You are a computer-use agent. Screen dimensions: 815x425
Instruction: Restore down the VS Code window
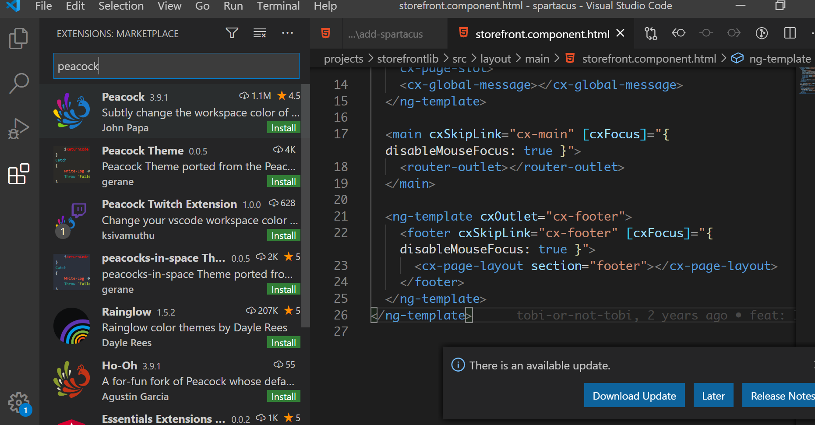click(780, 6)
